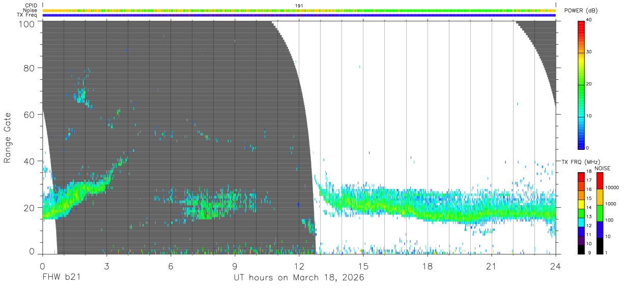
Task: Click the '40' tick on Range Gate axis
Action: click(29, 161)
